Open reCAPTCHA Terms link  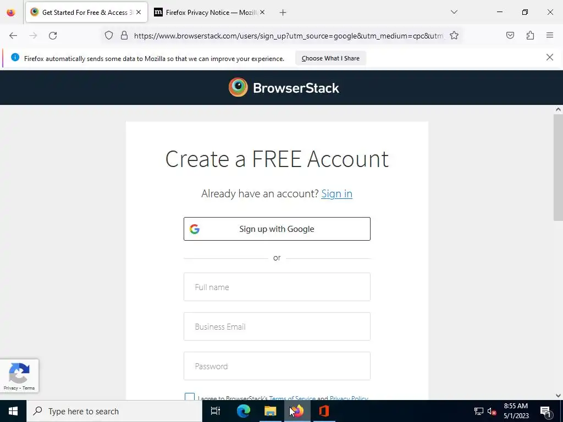click(29, 388)
